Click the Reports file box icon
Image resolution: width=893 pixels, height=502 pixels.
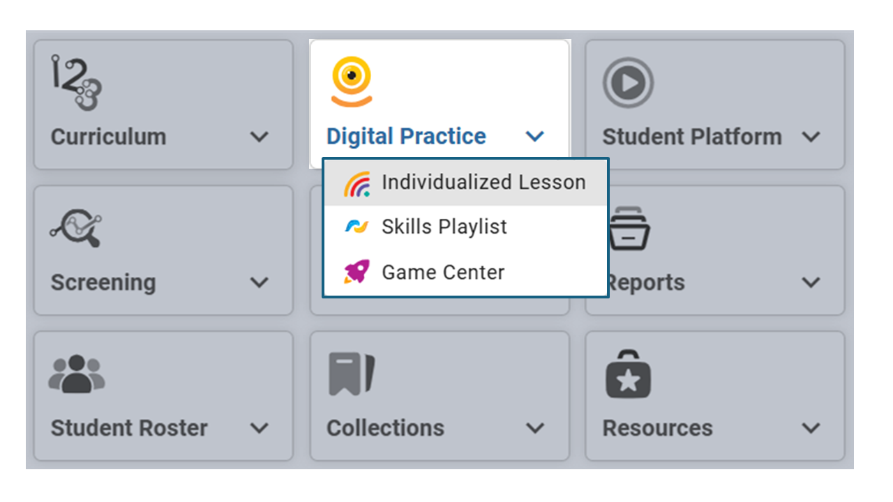pyautogui.click(x=630, y=229)
